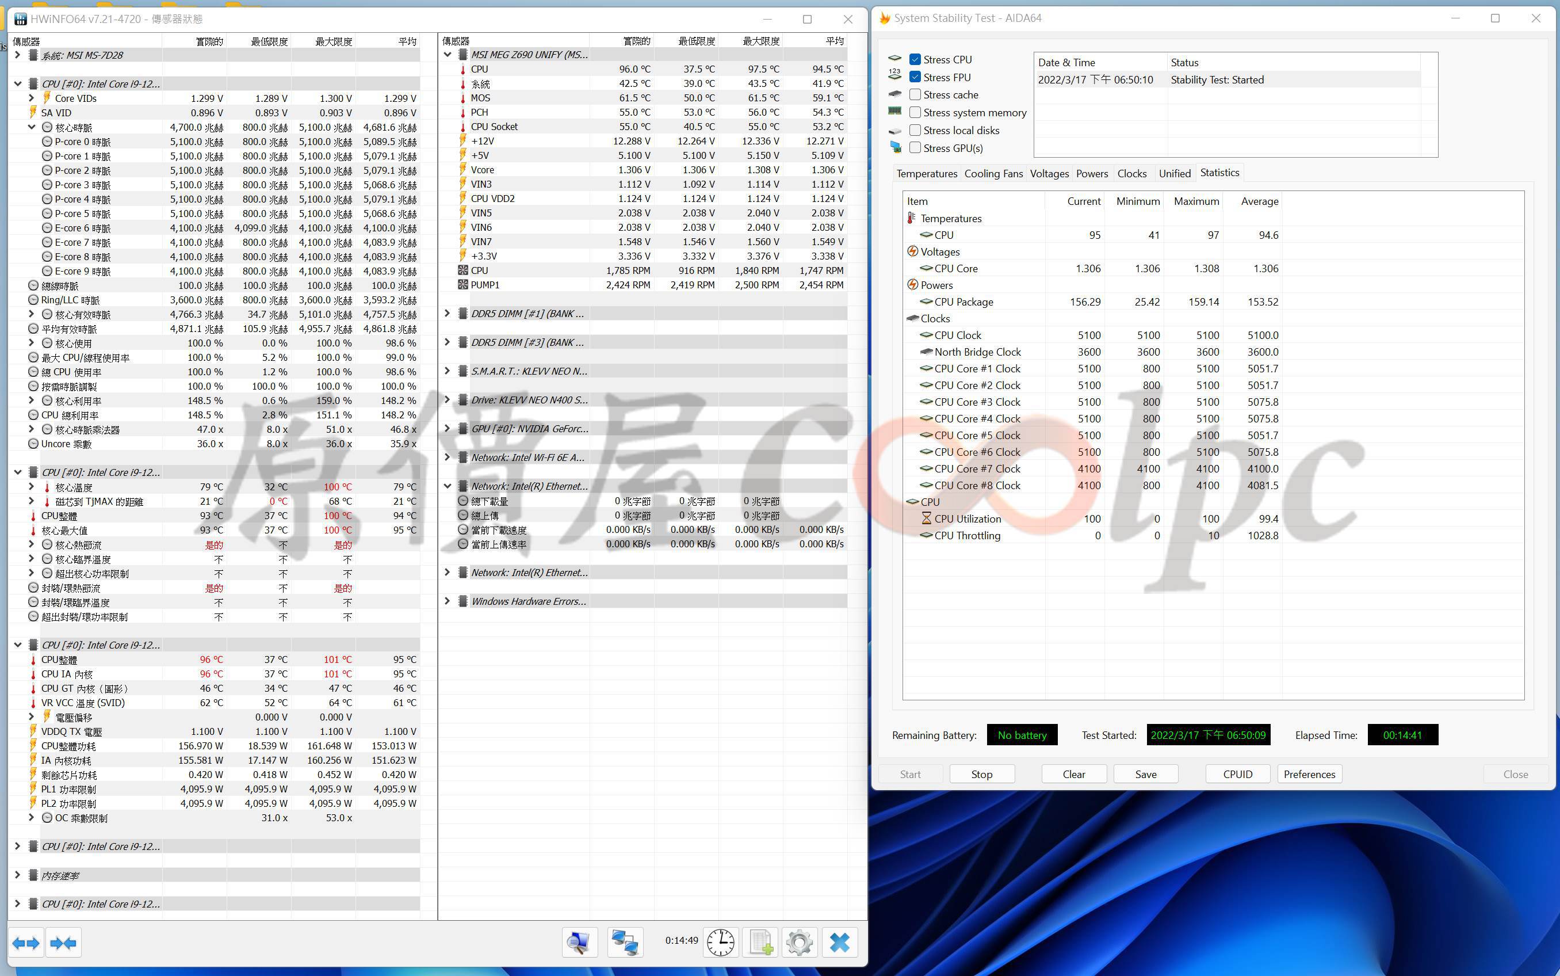Enable the Stress GPU(s) checkbox

click(x=915, y=148)
